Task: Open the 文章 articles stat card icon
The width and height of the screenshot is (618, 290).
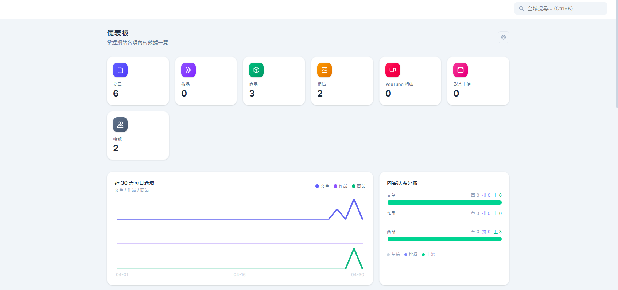Action: coord(120,70)
